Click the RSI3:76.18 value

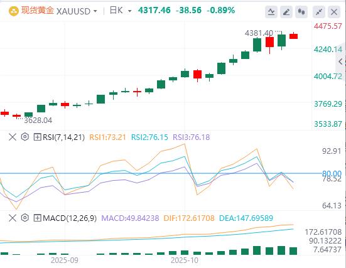click(x=191, y=137)
